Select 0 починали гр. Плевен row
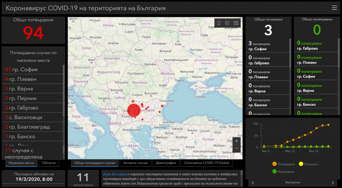342x188 pixels. click(268, 74)
